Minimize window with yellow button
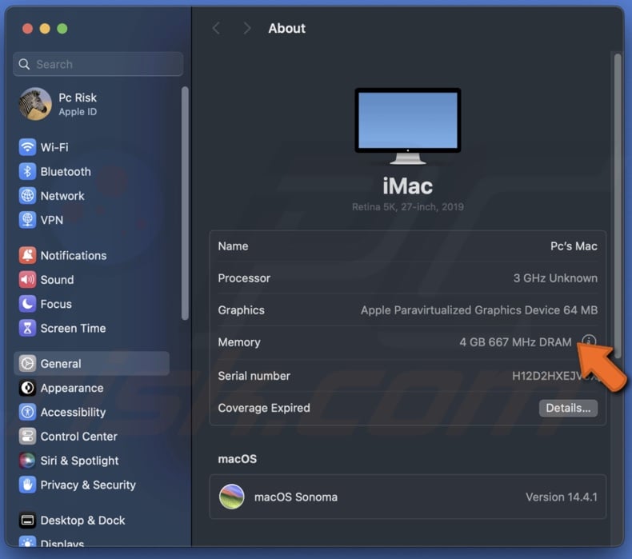The height and width of the screenshot is (559, 632). coord(45,29)
